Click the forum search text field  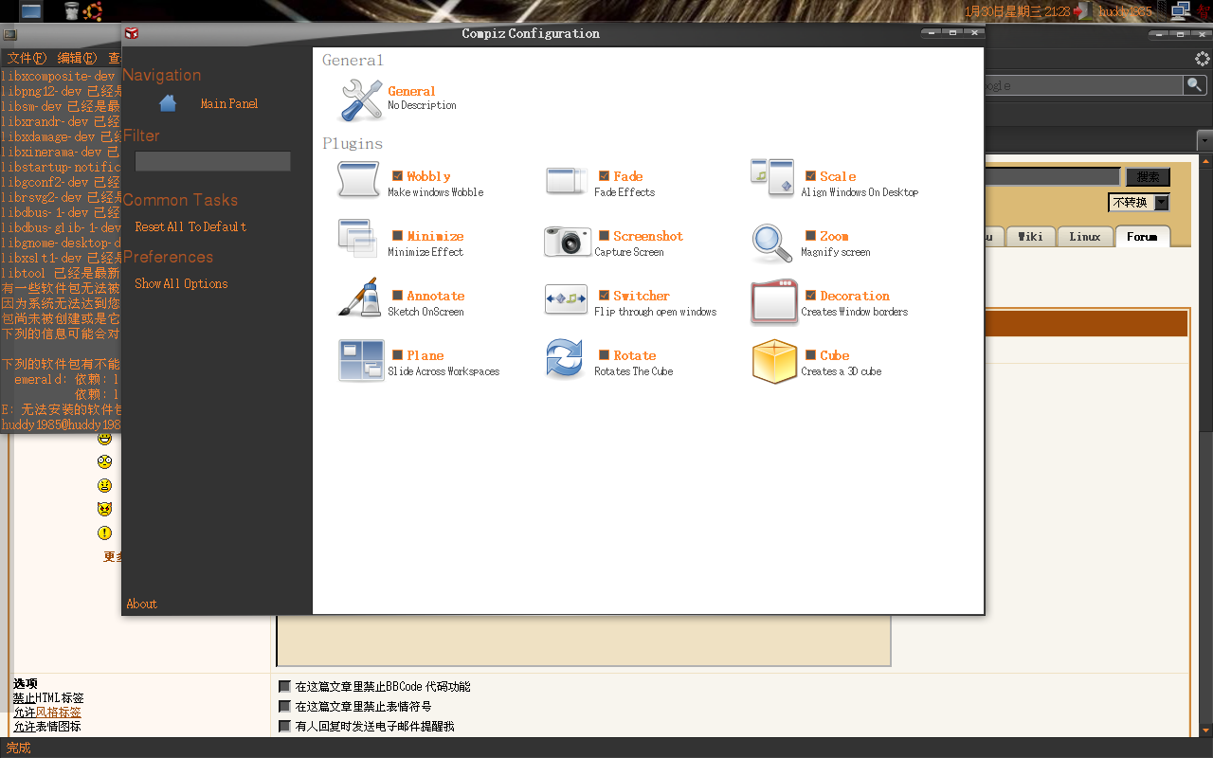coord(1053,177)
